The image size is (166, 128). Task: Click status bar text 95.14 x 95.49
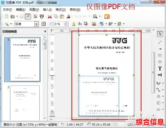pos(101,125)
